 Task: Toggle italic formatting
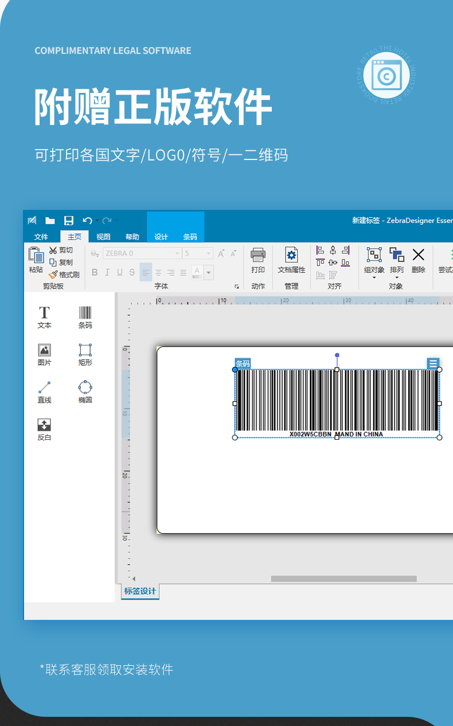(x=107, y=272)
